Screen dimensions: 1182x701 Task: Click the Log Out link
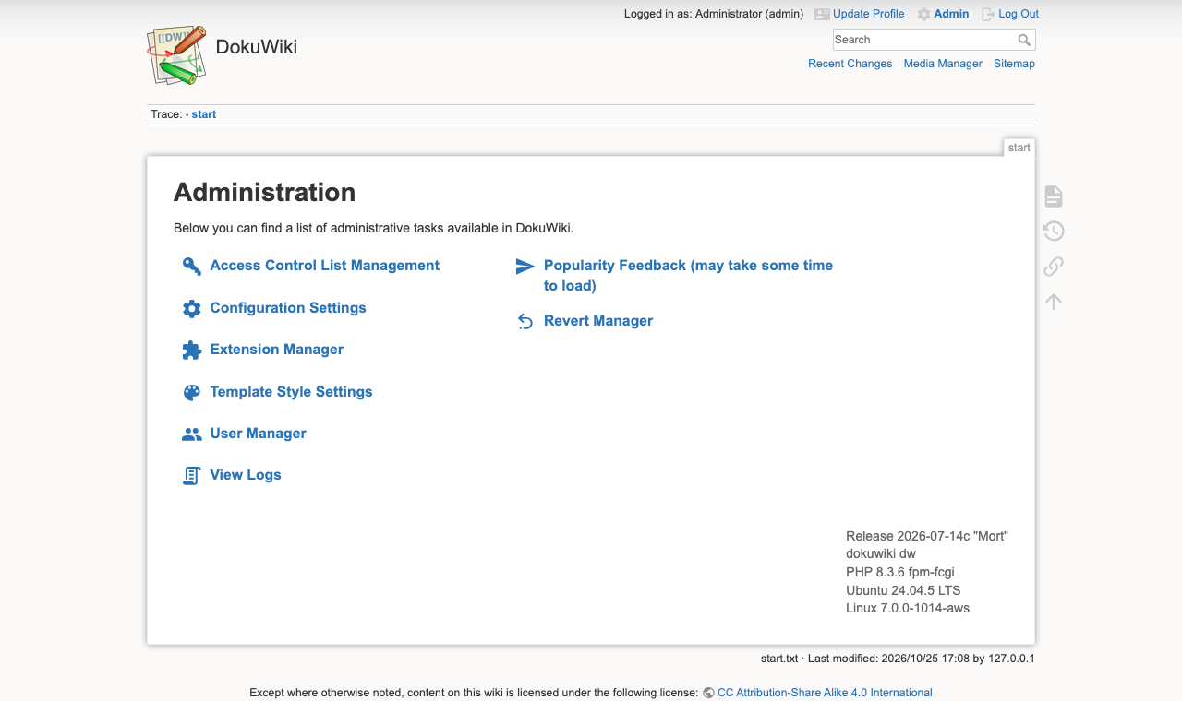[x=1019, y=14]
